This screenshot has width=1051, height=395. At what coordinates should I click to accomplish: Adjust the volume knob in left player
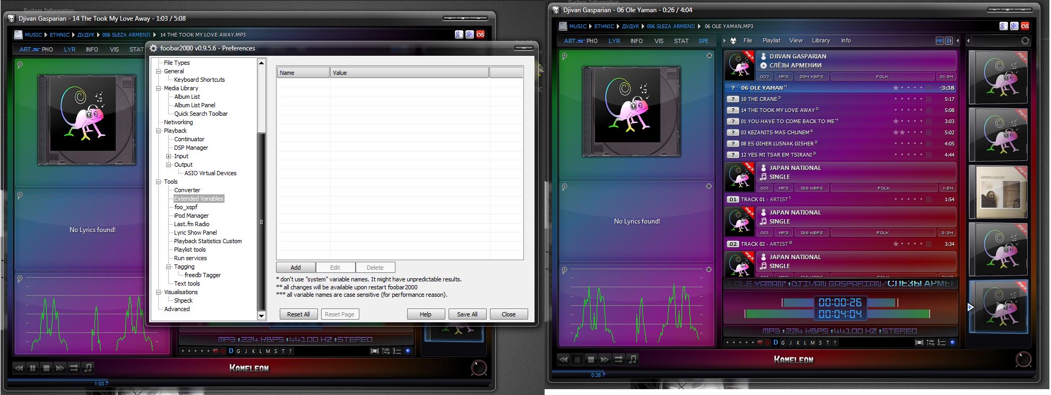(478, 367)
